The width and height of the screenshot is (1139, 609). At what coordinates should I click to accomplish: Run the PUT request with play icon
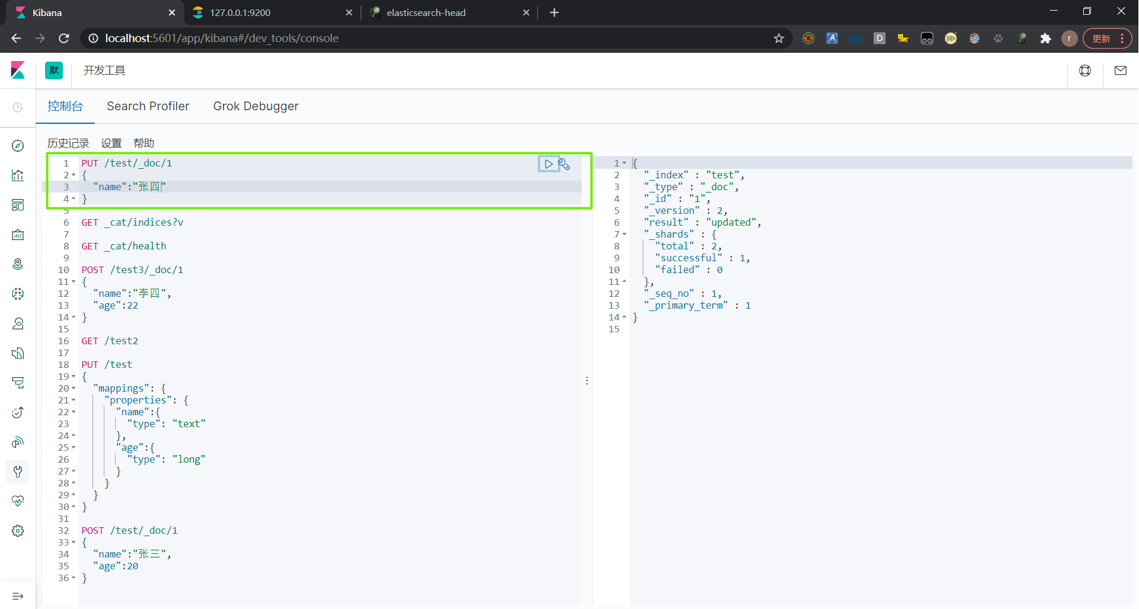pyautogui.click(x=548, y=164)
